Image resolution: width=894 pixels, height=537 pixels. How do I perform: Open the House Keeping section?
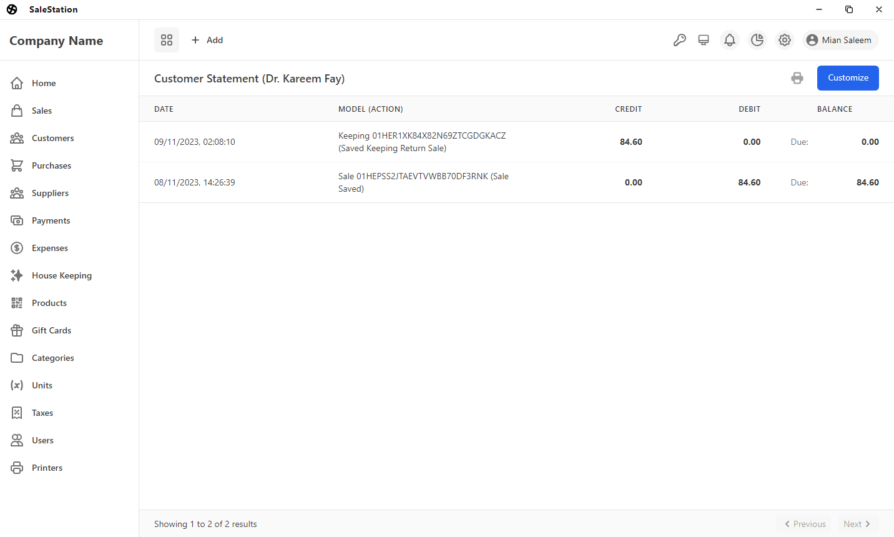click(61, 275)
